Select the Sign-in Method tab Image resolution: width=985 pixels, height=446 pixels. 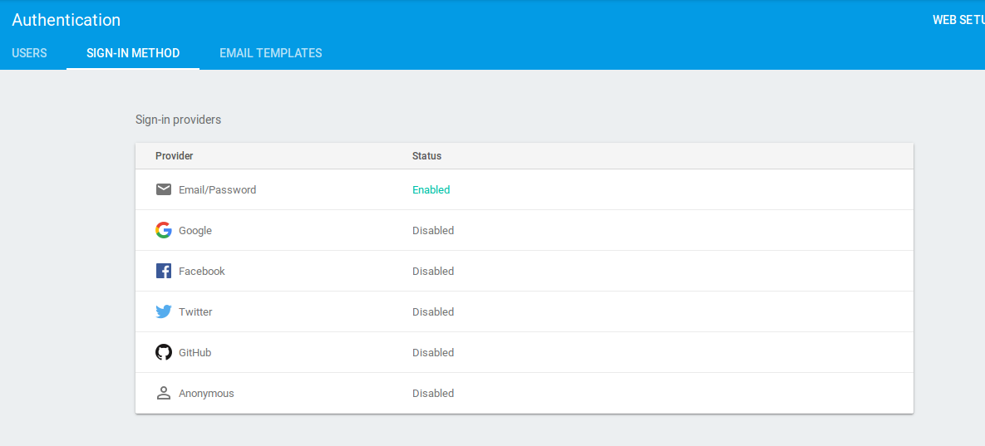pyautogui.click(x=133, y=53)
